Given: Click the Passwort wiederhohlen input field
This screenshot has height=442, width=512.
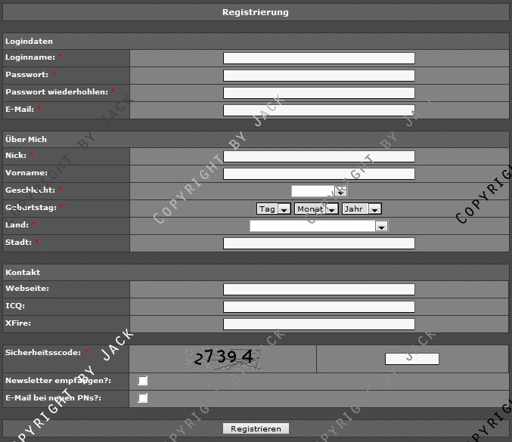Looking at the screenshot, I should pos(318,93).
